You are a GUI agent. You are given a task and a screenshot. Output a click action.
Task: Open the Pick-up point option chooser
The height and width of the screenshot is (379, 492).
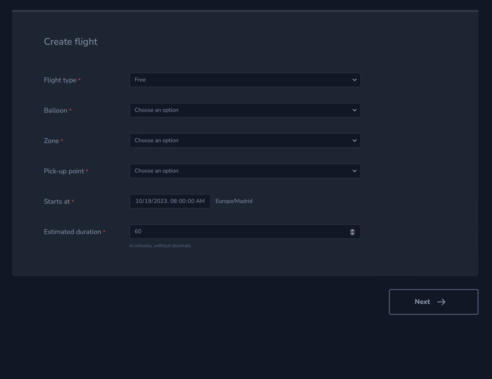245,171
